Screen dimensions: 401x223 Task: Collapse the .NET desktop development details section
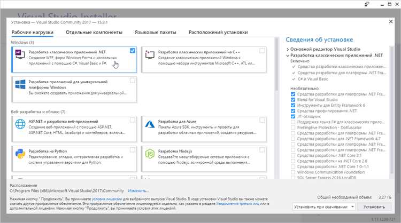tap(288, 55)
